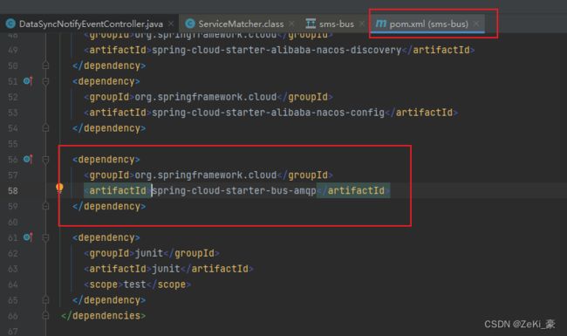Click artifact text spring-cloud-starter-bus-amqp
This screenshot has width=567, height=336.
[234, 190]
